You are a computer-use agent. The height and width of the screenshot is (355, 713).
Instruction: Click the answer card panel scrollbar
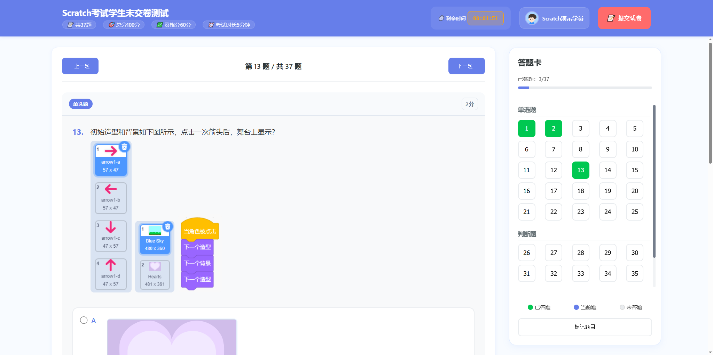point(654,181)
